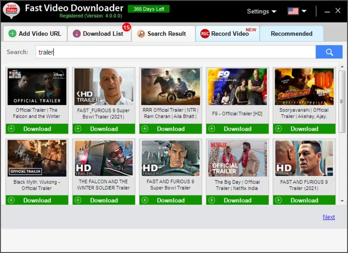348x253 pixels.
Task: Click the 365 Days Left license badge
Action: click(148, 9)
